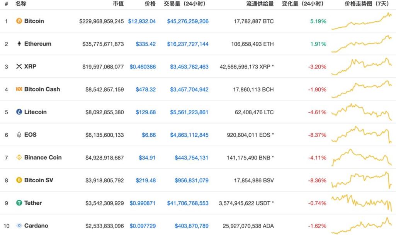Click Bitcoin price $12,932.04
396x236 pixels.
point(142,21)
